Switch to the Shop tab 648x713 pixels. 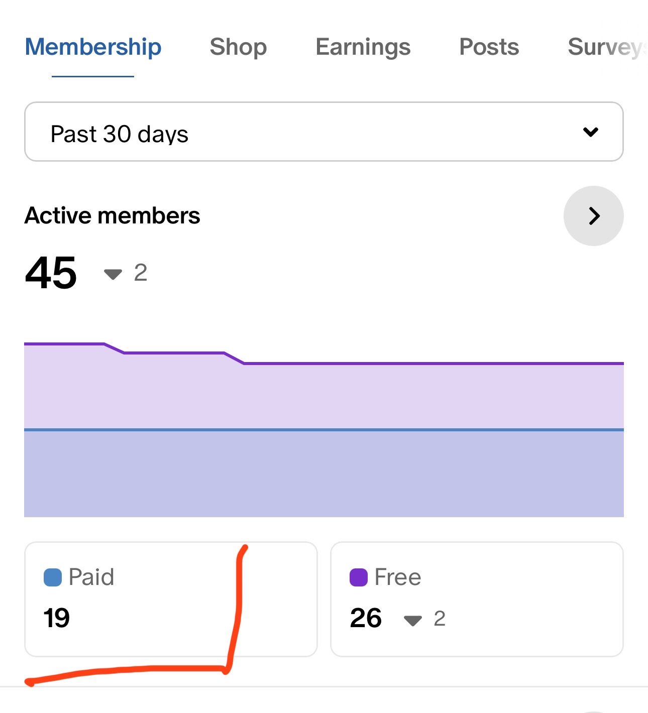238,47
